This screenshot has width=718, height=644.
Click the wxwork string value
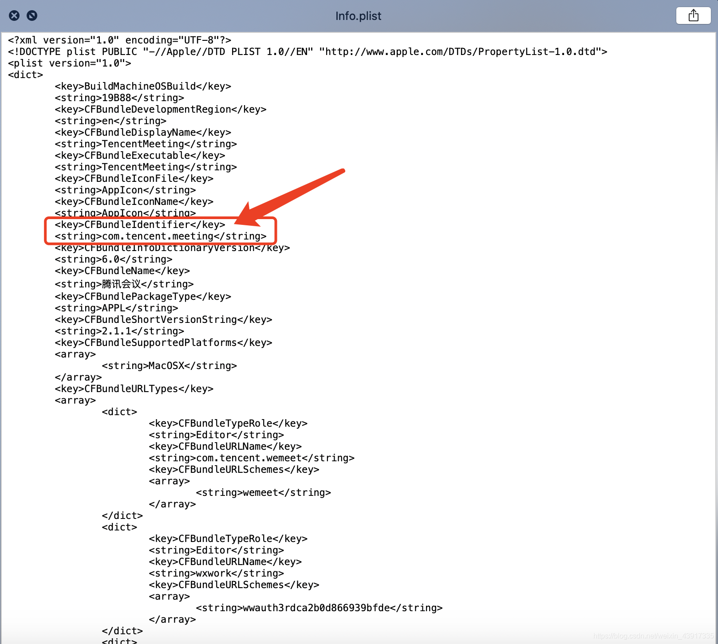[217, 573]
